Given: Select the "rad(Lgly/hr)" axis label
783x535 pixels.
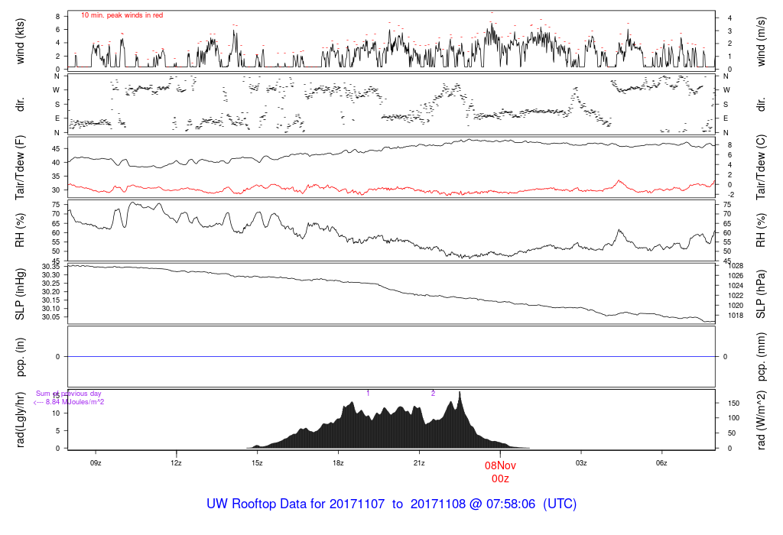Looking at the screenshot, I should coord(20,420).
